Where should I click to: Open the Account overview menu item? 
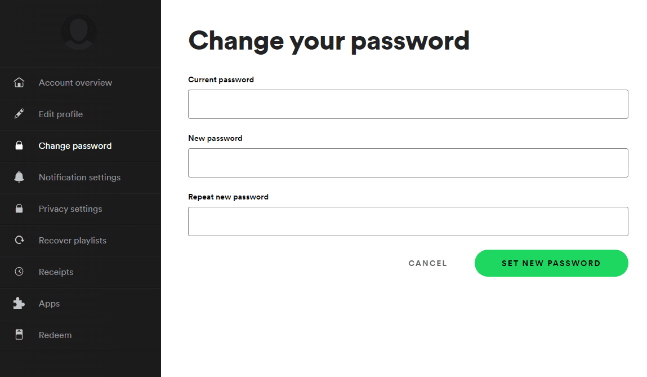75,83
